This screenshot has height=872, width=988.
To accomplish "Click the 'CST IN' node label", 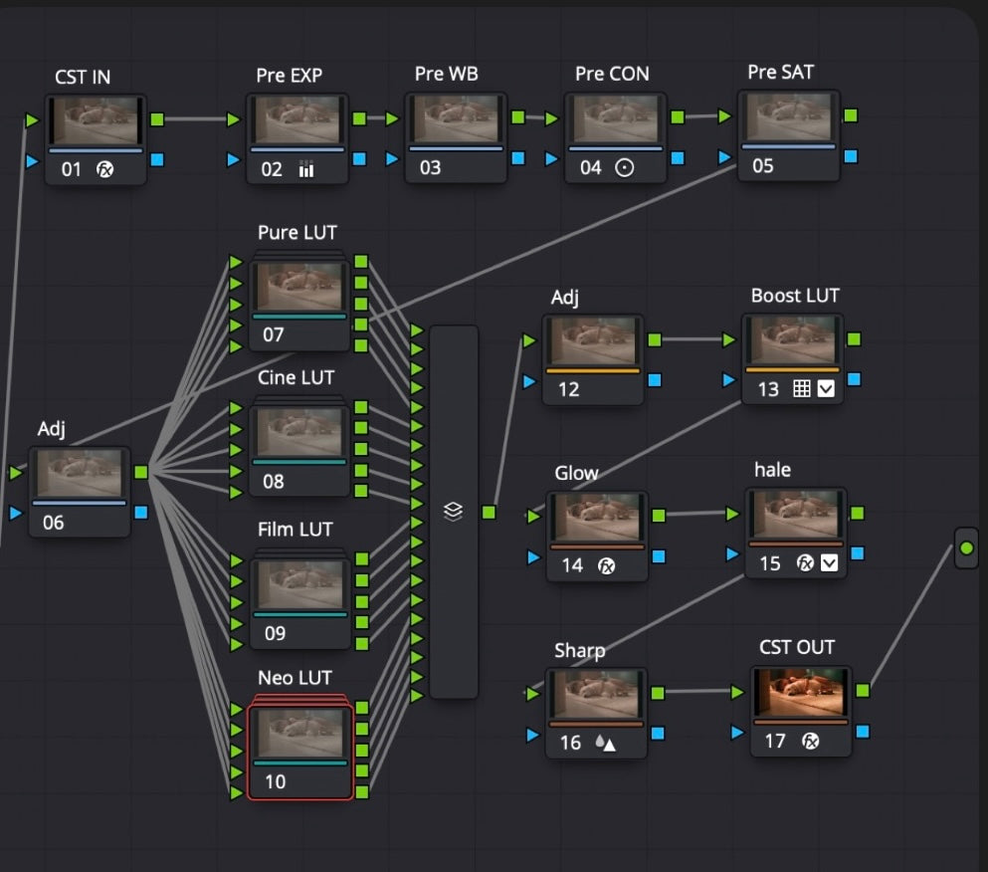I will 83,77.
